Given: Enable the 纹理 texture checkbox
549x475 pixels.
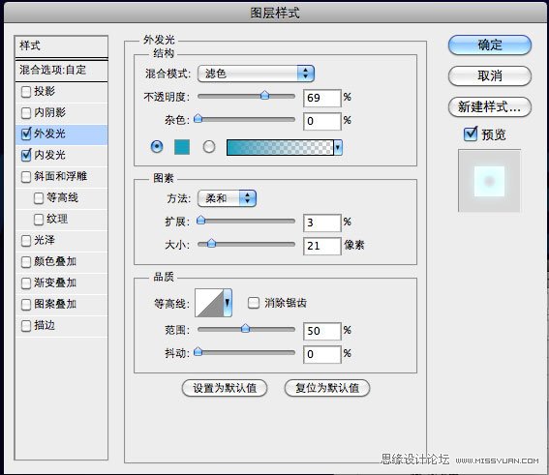Looking at the screenshot, I should (39, 220).
